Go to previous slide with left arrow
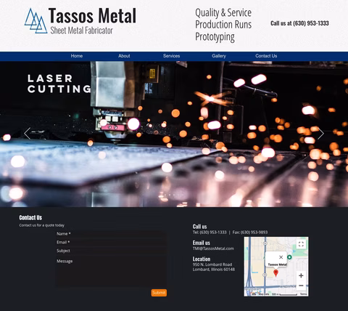The width and height of the screenshot is (348, 311). tap(28, 134)
